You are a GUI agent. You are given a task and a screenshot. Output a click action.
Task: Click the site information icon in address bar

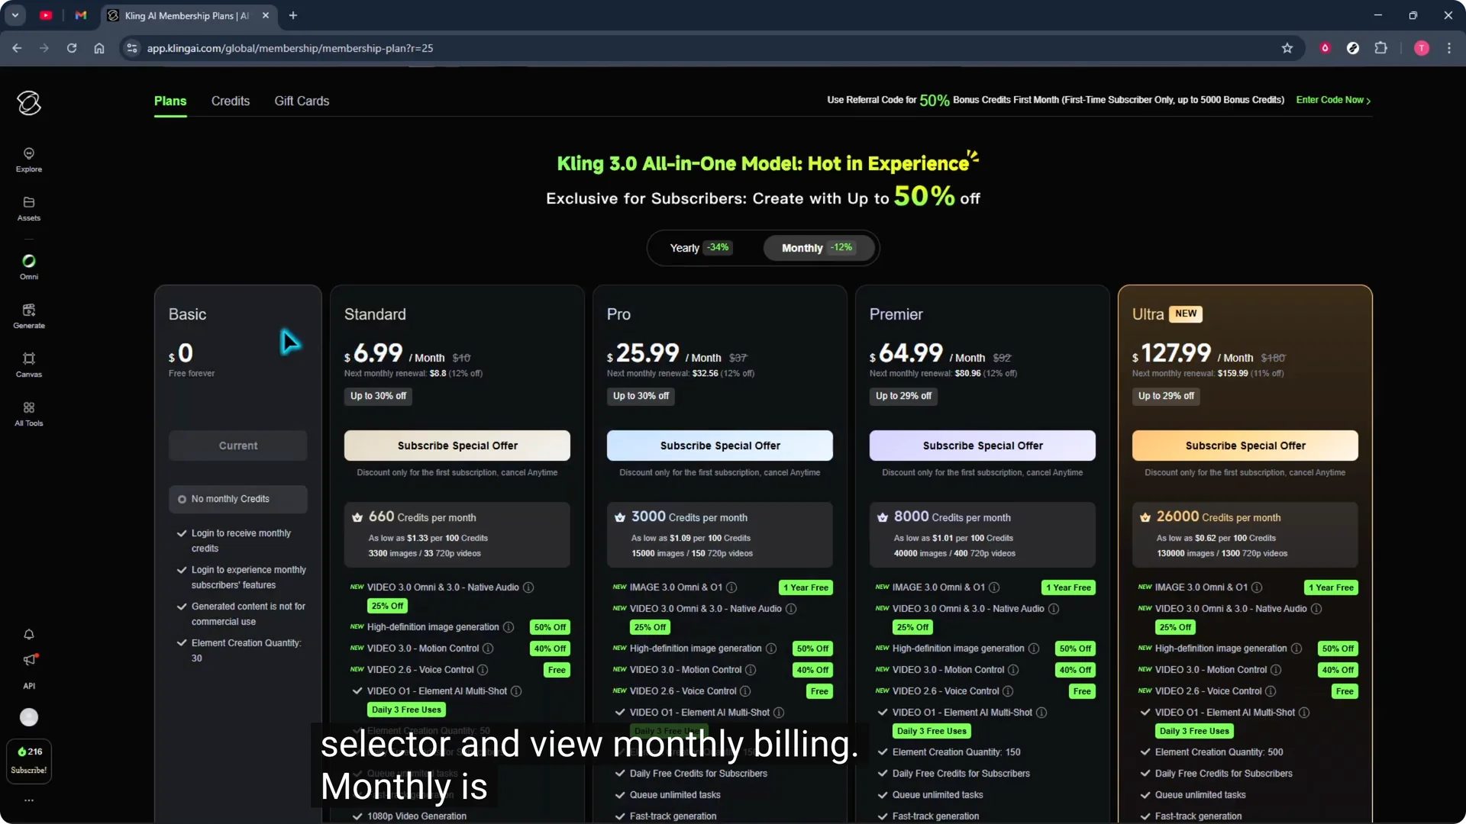tap(132, 48)
